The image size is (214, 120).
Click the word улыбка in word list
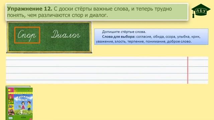coord(183,37)
